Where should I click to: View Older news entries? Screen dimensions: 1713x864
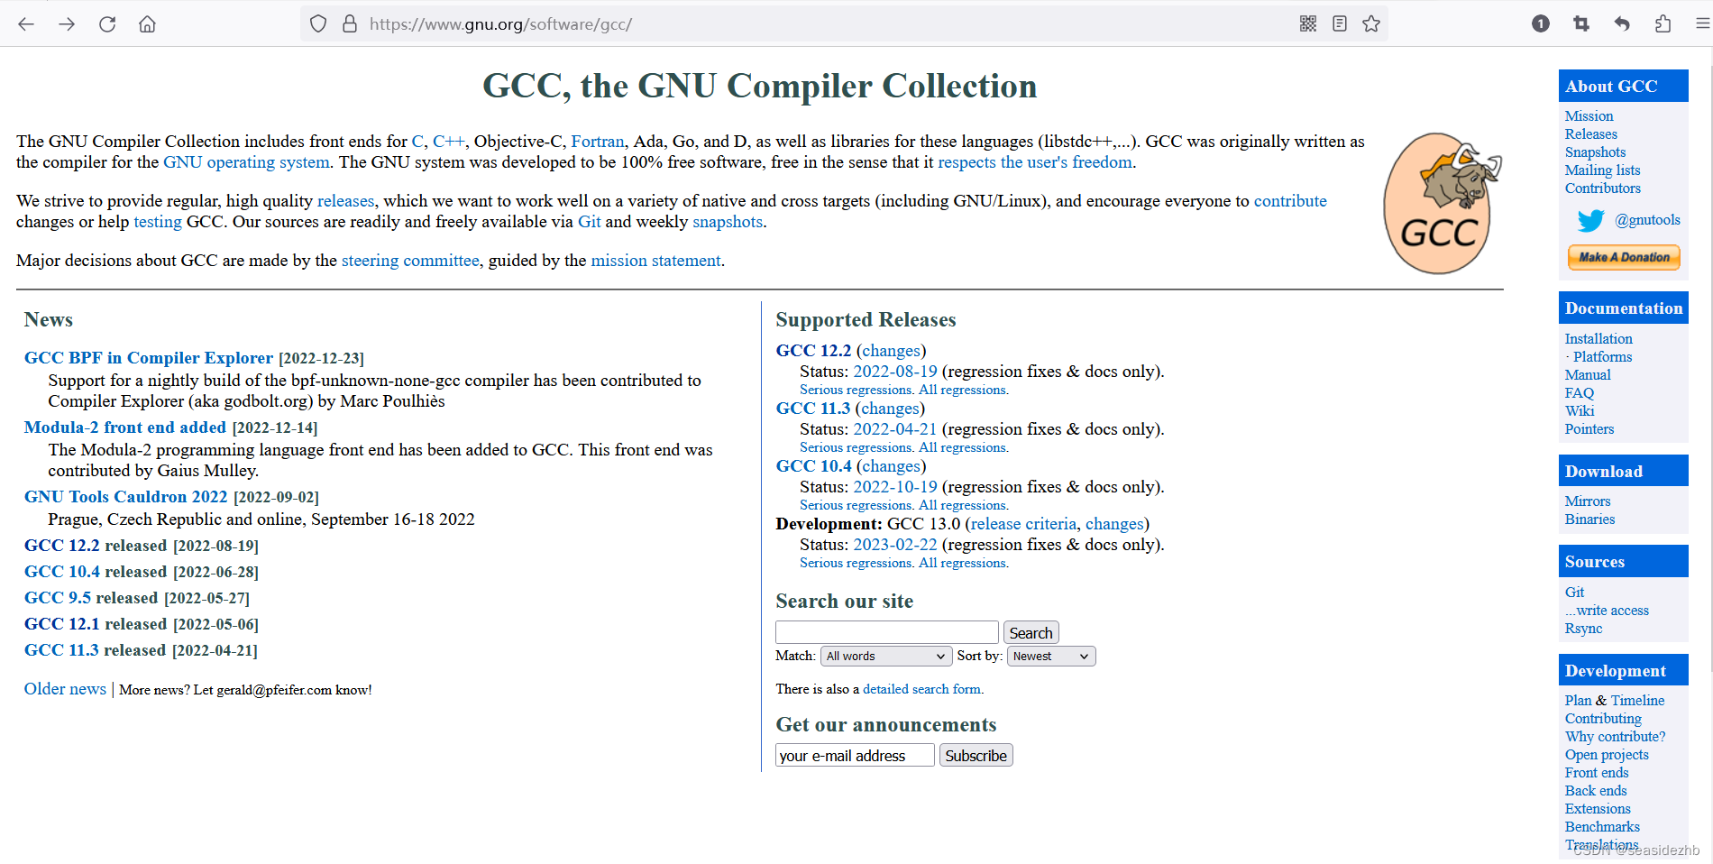click(x=64, y=689)
